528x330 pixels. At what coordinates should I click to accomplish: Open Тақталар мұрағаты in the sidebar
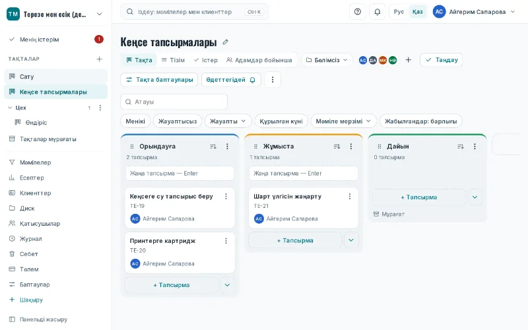click(55, 139)
